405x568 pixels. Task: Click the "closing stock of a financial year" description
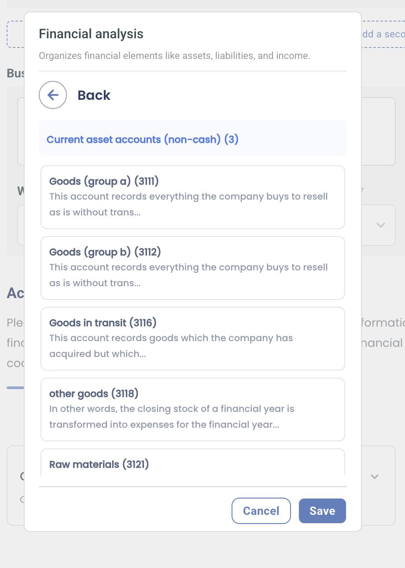pyautogui.click(x=172, y=417)
